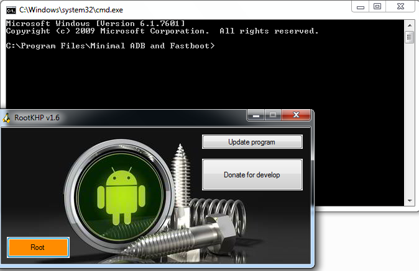Click the Microsoft Windows version text line
The image size is (419, 271).
(95, 24)
